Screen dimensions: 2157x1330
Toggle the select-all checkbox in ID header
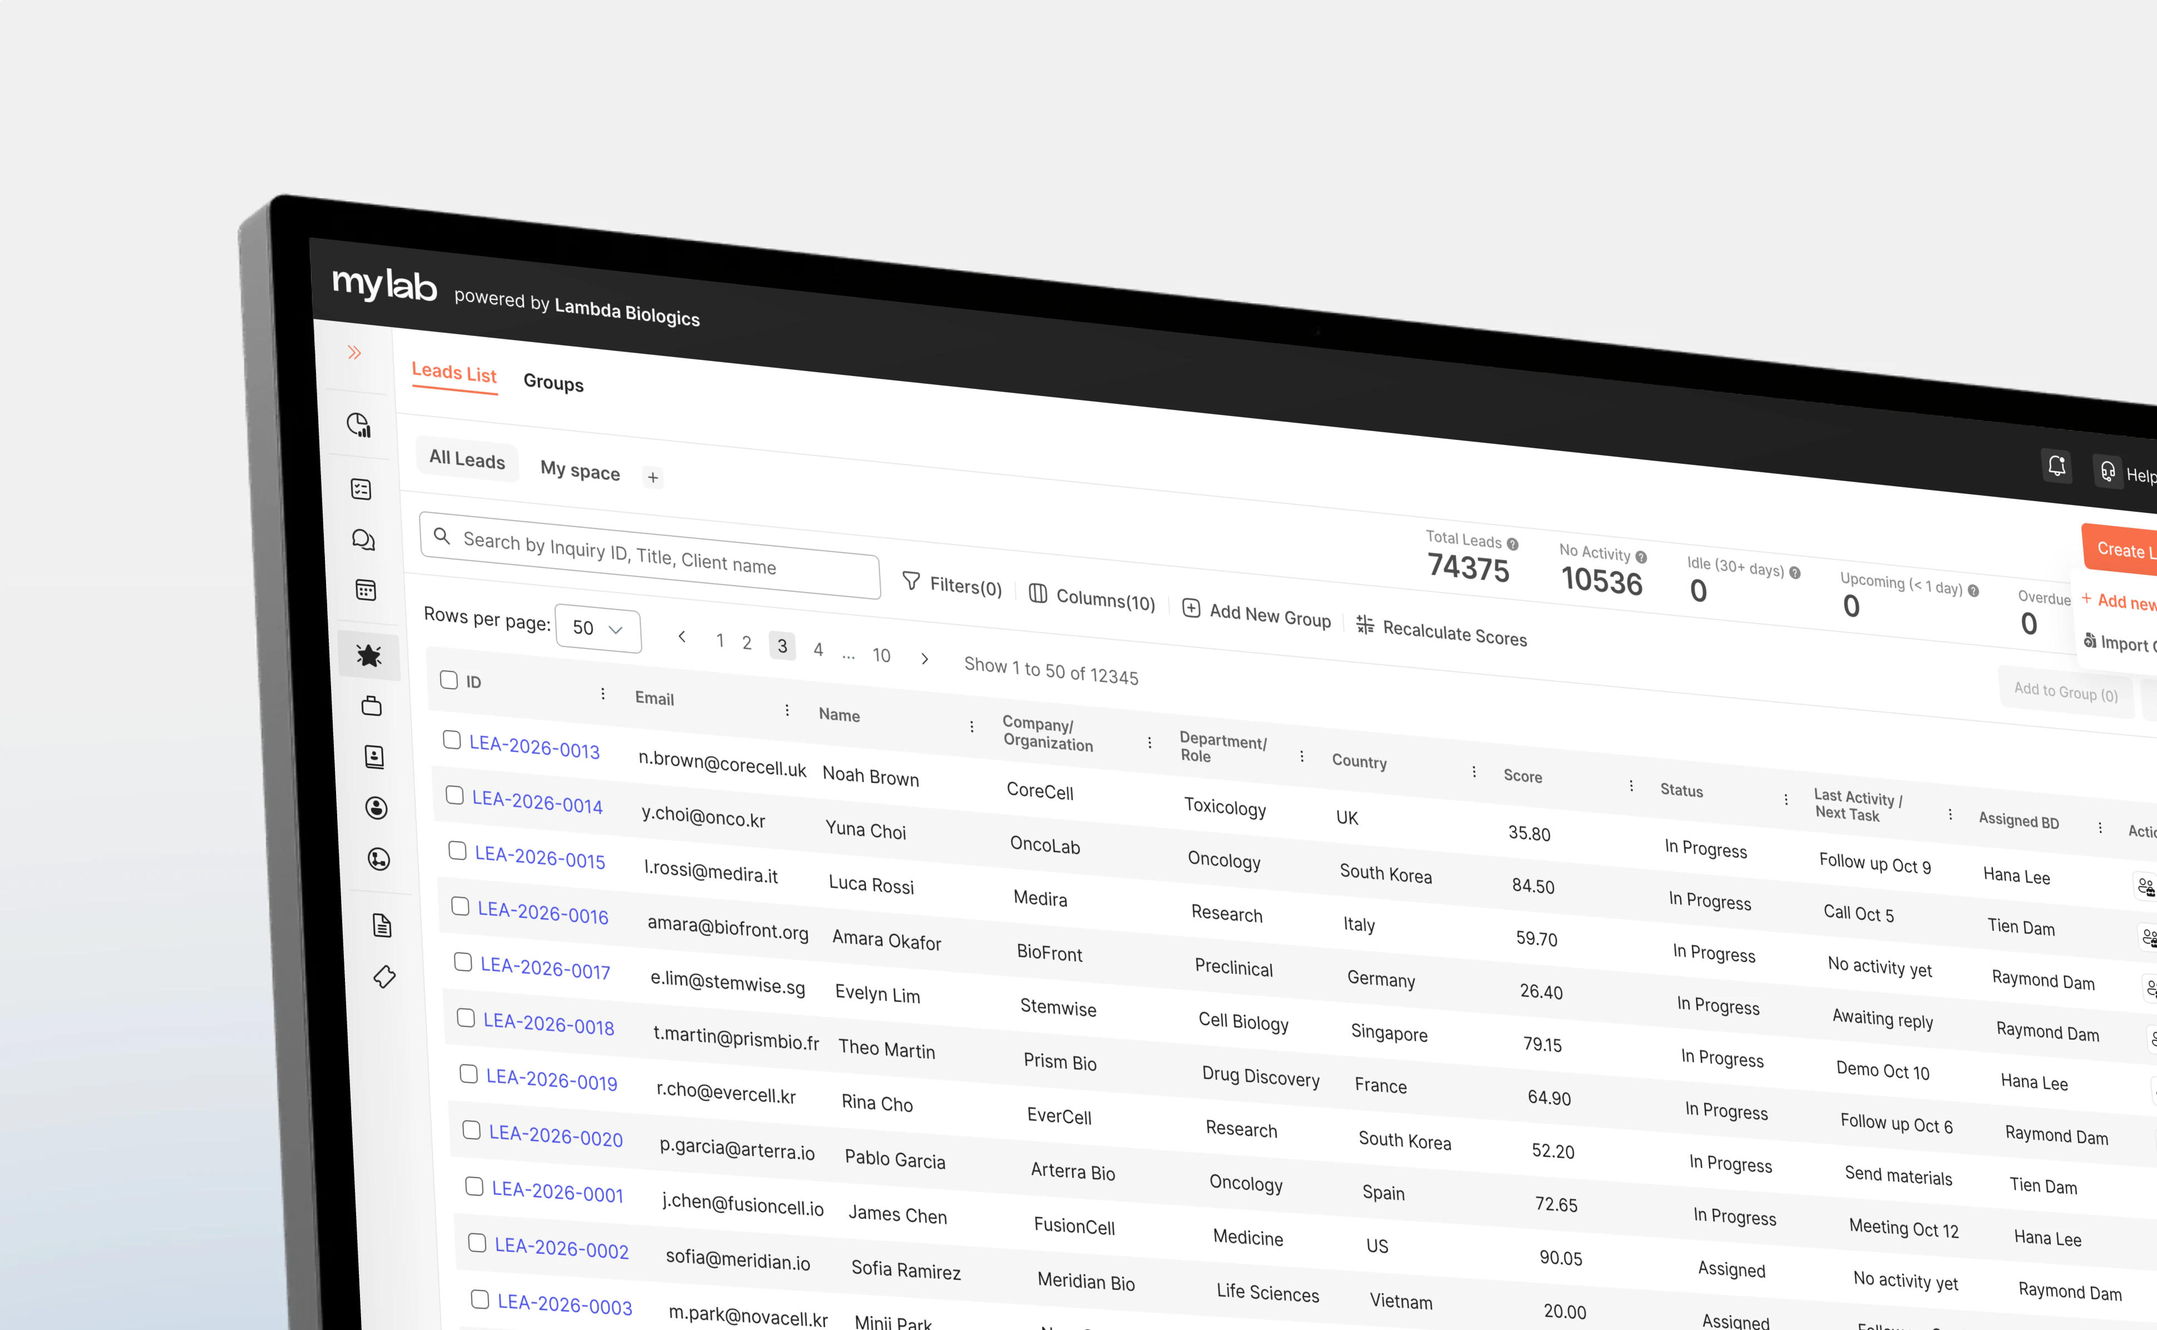(x=448, y=679)
